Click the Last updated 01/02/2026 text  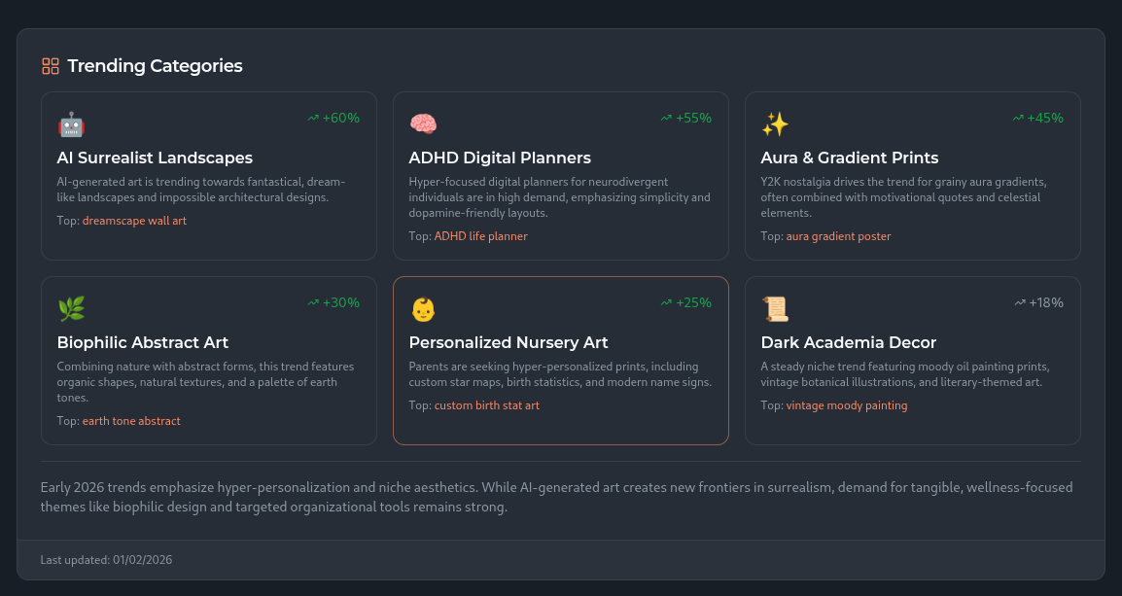click(x=105, y=560)
